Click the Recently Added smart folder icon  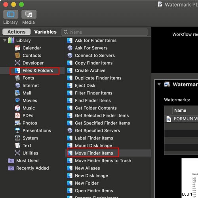11,168
